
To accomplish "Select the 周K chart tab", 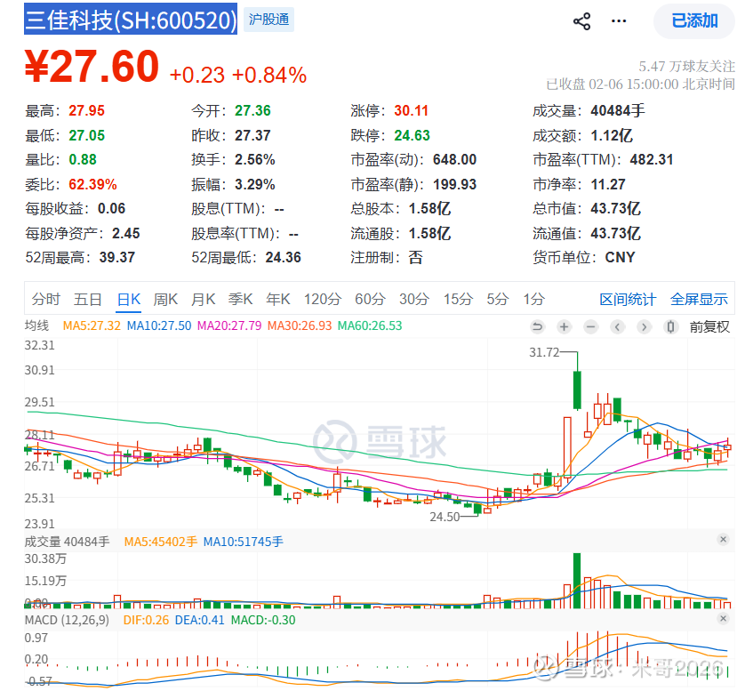I will click(x=165, y=300).
